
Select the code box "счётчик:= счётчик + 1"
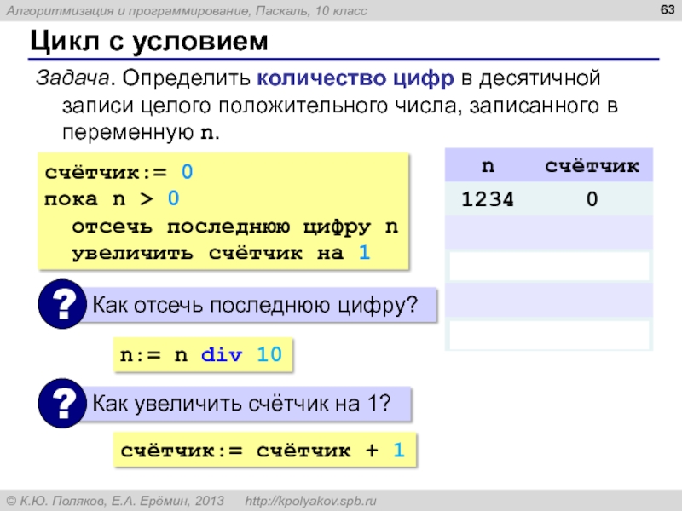(263, 449)
